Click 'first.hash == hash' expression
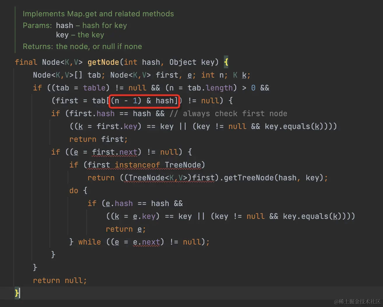383x307 pixels. (110, 114)
